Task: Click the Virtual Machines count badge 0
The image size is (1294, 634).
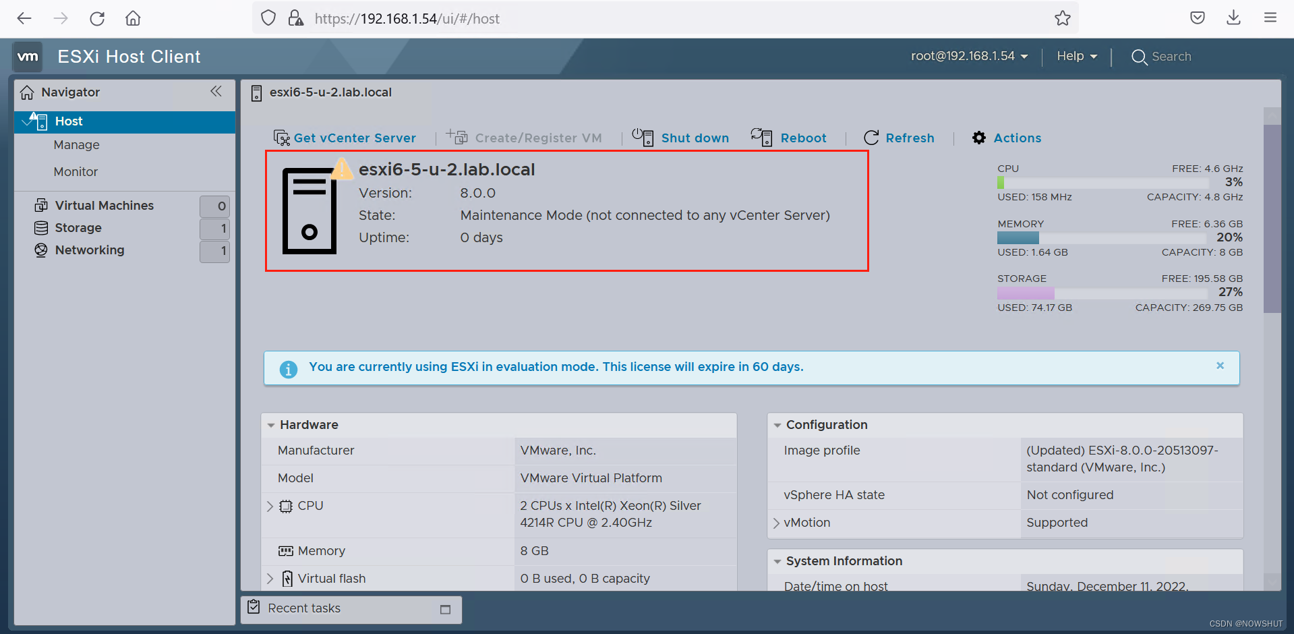Action: coord(215,206)
